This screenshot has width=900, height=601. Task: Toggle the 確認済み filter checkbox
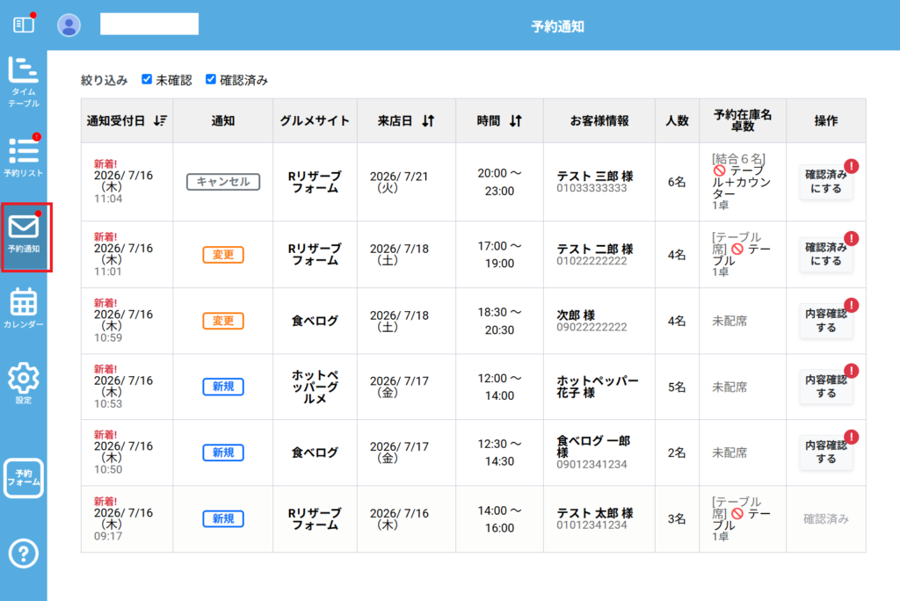click(211, 79)
